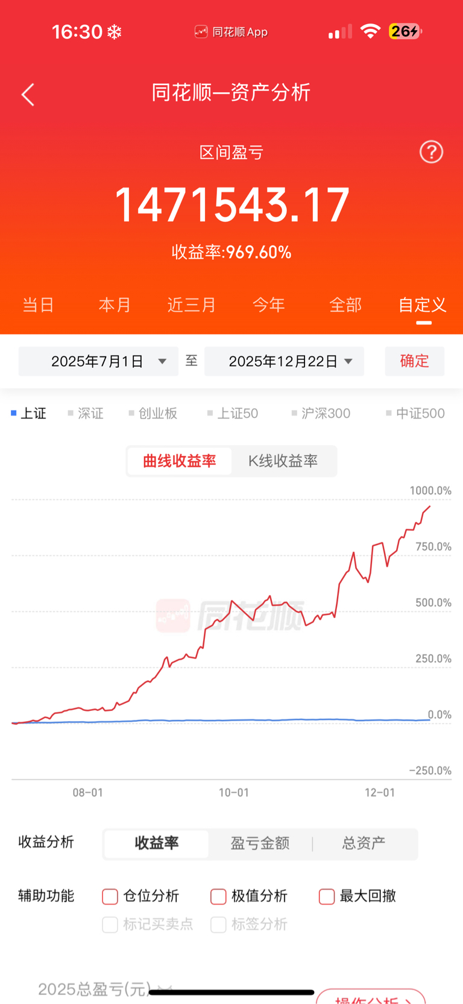Tap the 1471543.17 profit figure
The image size is (463, 1004).
tap(231, 205)
